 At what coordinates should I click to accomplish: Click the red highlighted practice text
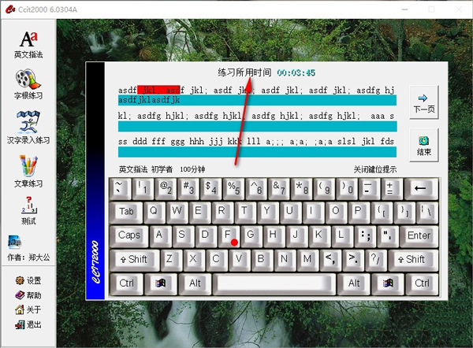[159, 90]
